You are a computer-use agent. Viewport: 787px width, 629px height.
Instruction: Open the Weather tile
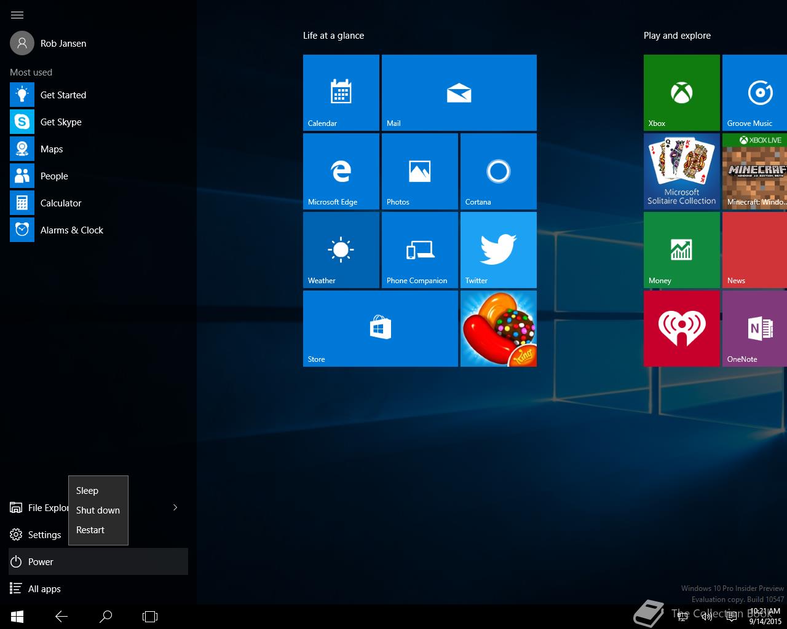pyautogui.click(x=341, y=250)
